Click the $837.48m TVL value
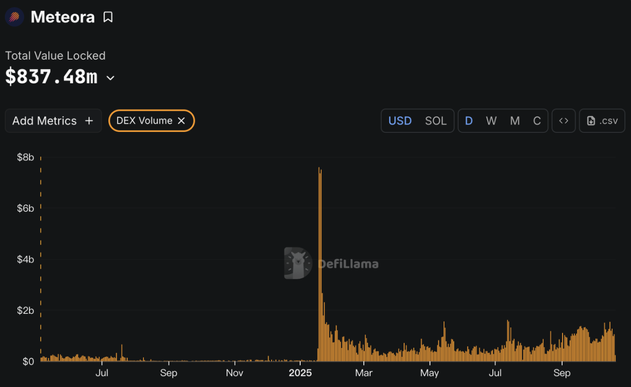The width and height of the screenshot is (631, 387). (x=51, y=77)
